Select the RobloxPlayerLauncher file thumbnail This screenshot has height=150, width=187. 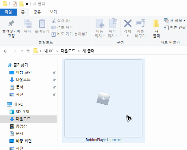click(103, 98)
